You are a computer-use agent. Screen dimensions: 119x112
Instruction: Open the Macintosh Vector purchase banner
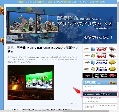[x=100, y=62]
